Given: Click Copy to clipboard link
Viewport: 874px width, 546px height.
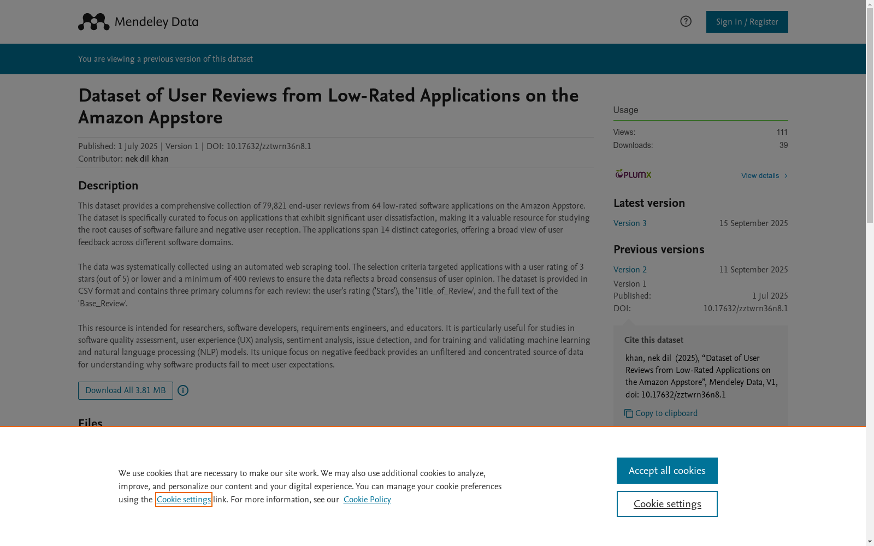Looking at the screenshot, I should pyautogui.click(x=666, y=413).
